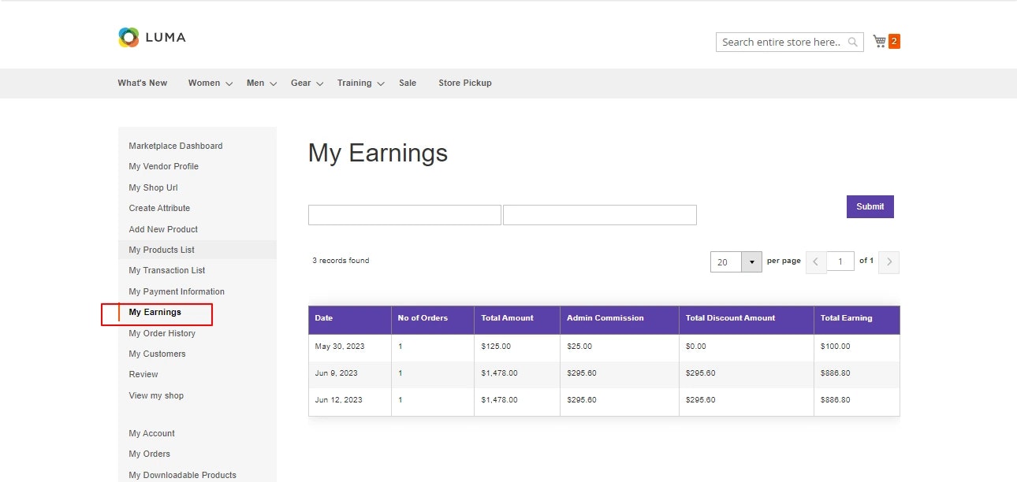Open the Gear menu item

[x=300, y=83]
